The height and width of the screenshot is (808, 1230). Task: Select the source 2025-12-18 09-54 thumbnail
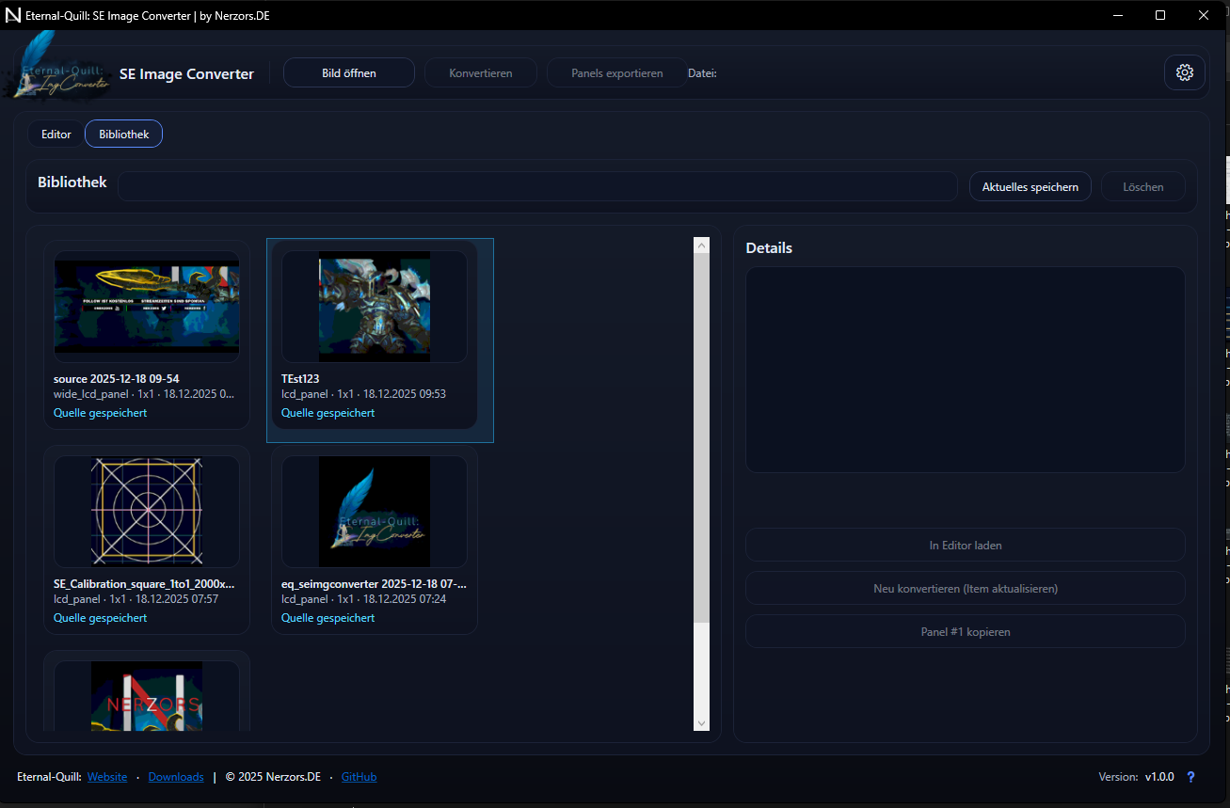(147, 307)
